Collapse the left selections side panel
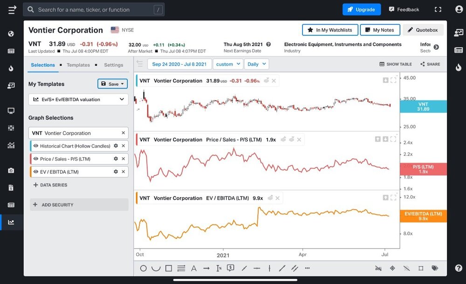 [139, 64]
